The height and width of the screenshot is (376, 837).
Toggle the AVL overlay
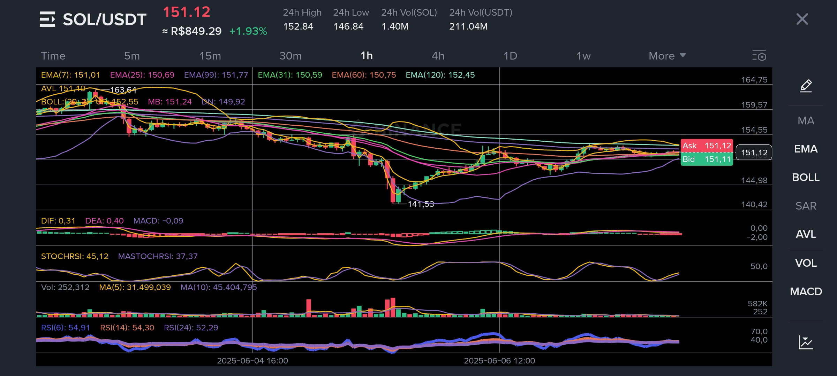(x=806, y=234)
